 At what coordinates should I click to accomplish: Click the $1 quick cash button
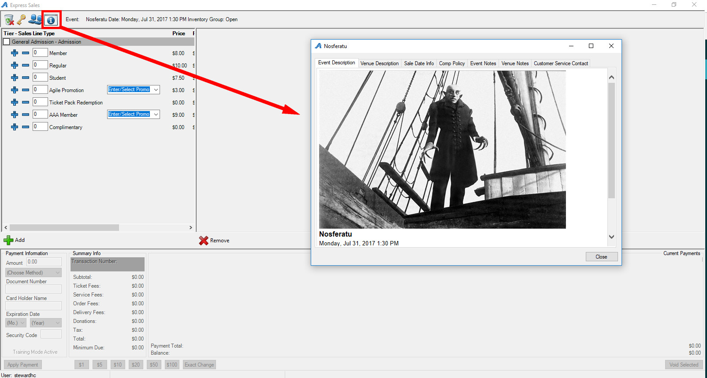coord(82,365)
